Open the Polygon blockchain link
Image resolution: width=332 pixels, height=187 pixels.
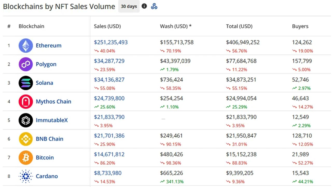click(x=46, y=64)
